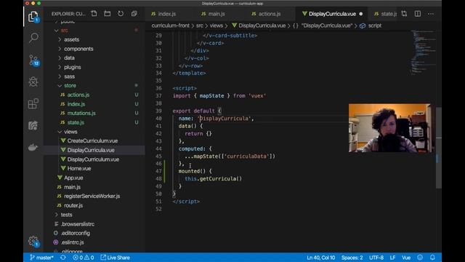Click New File icon in Explorer header
465x262 pixels.
coord(94,14)
